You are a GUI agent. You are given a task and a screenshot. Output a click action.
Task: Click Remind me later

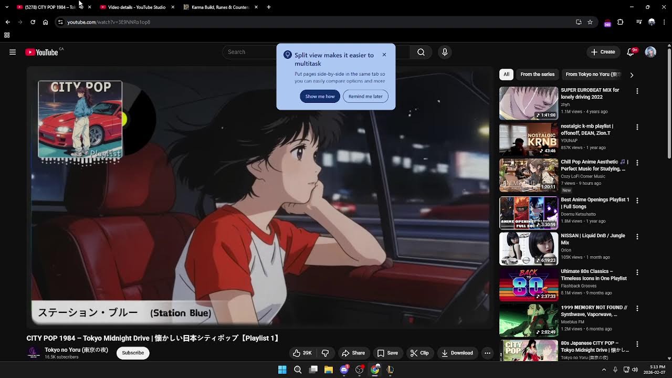click(365, 97)
